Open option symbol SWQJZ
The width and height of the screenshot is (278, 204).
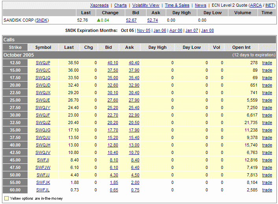click(43, 122)
